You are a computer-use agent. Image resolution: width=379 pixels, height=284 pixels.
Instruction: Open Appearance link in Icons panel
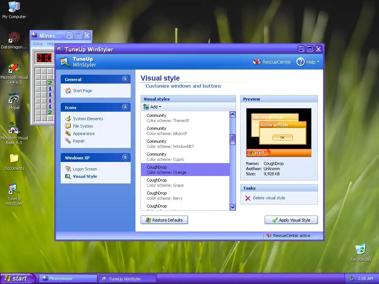[x=84, y=133]
